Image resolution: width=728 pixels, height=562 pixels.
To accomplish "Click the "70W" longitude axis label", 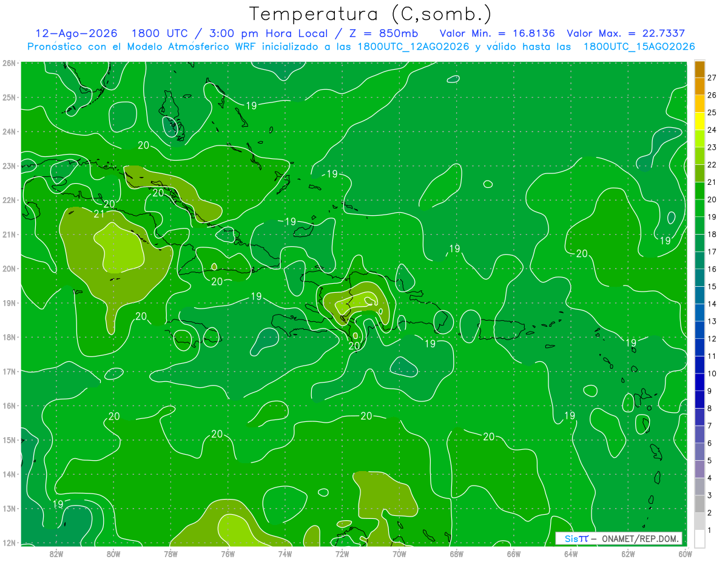I will click(x=399, y=554).
